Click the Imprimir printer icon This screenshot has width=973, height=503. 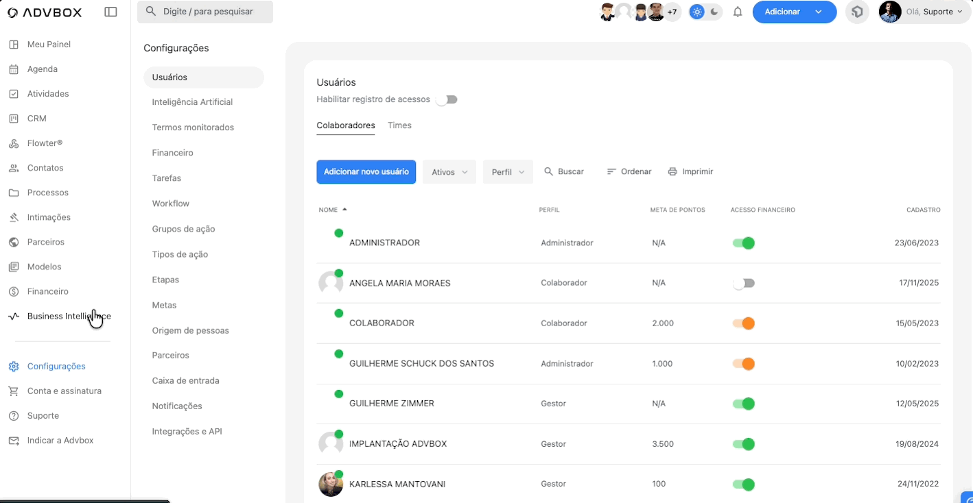point(672,171)
